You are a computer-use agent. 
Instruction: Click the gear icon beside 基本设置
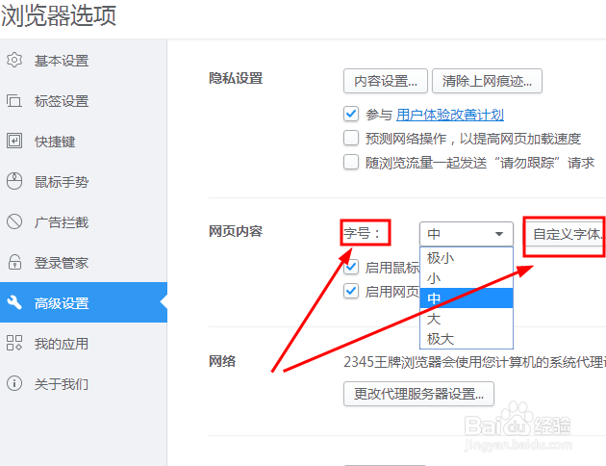(14, 60)
